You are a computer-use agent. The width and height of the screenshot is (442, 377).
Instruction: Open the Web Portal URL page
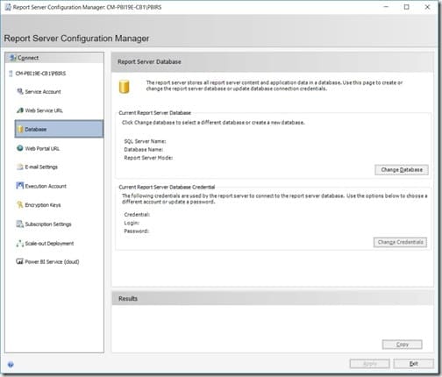pos(42,148)
